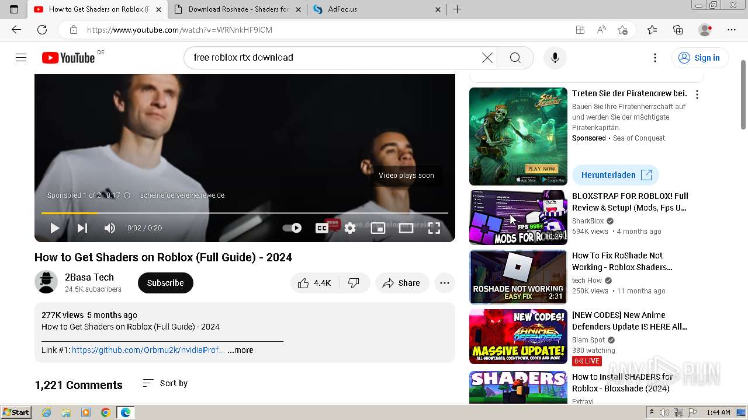Open the apps available icon in address bar
The height and width of the screenshot is (420, 748).
[x=580, y=30]
